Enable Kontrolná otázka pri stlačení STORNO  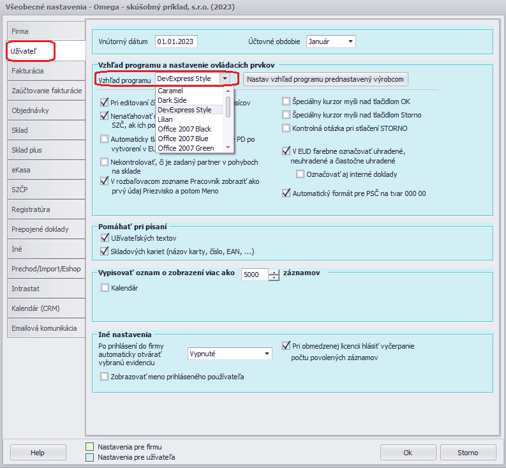pos(286,128)
